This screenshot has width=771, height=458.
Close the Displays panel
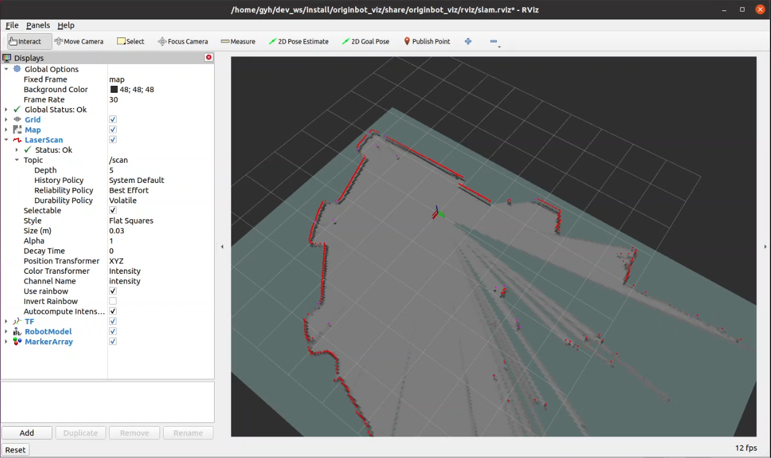point(209,58)
